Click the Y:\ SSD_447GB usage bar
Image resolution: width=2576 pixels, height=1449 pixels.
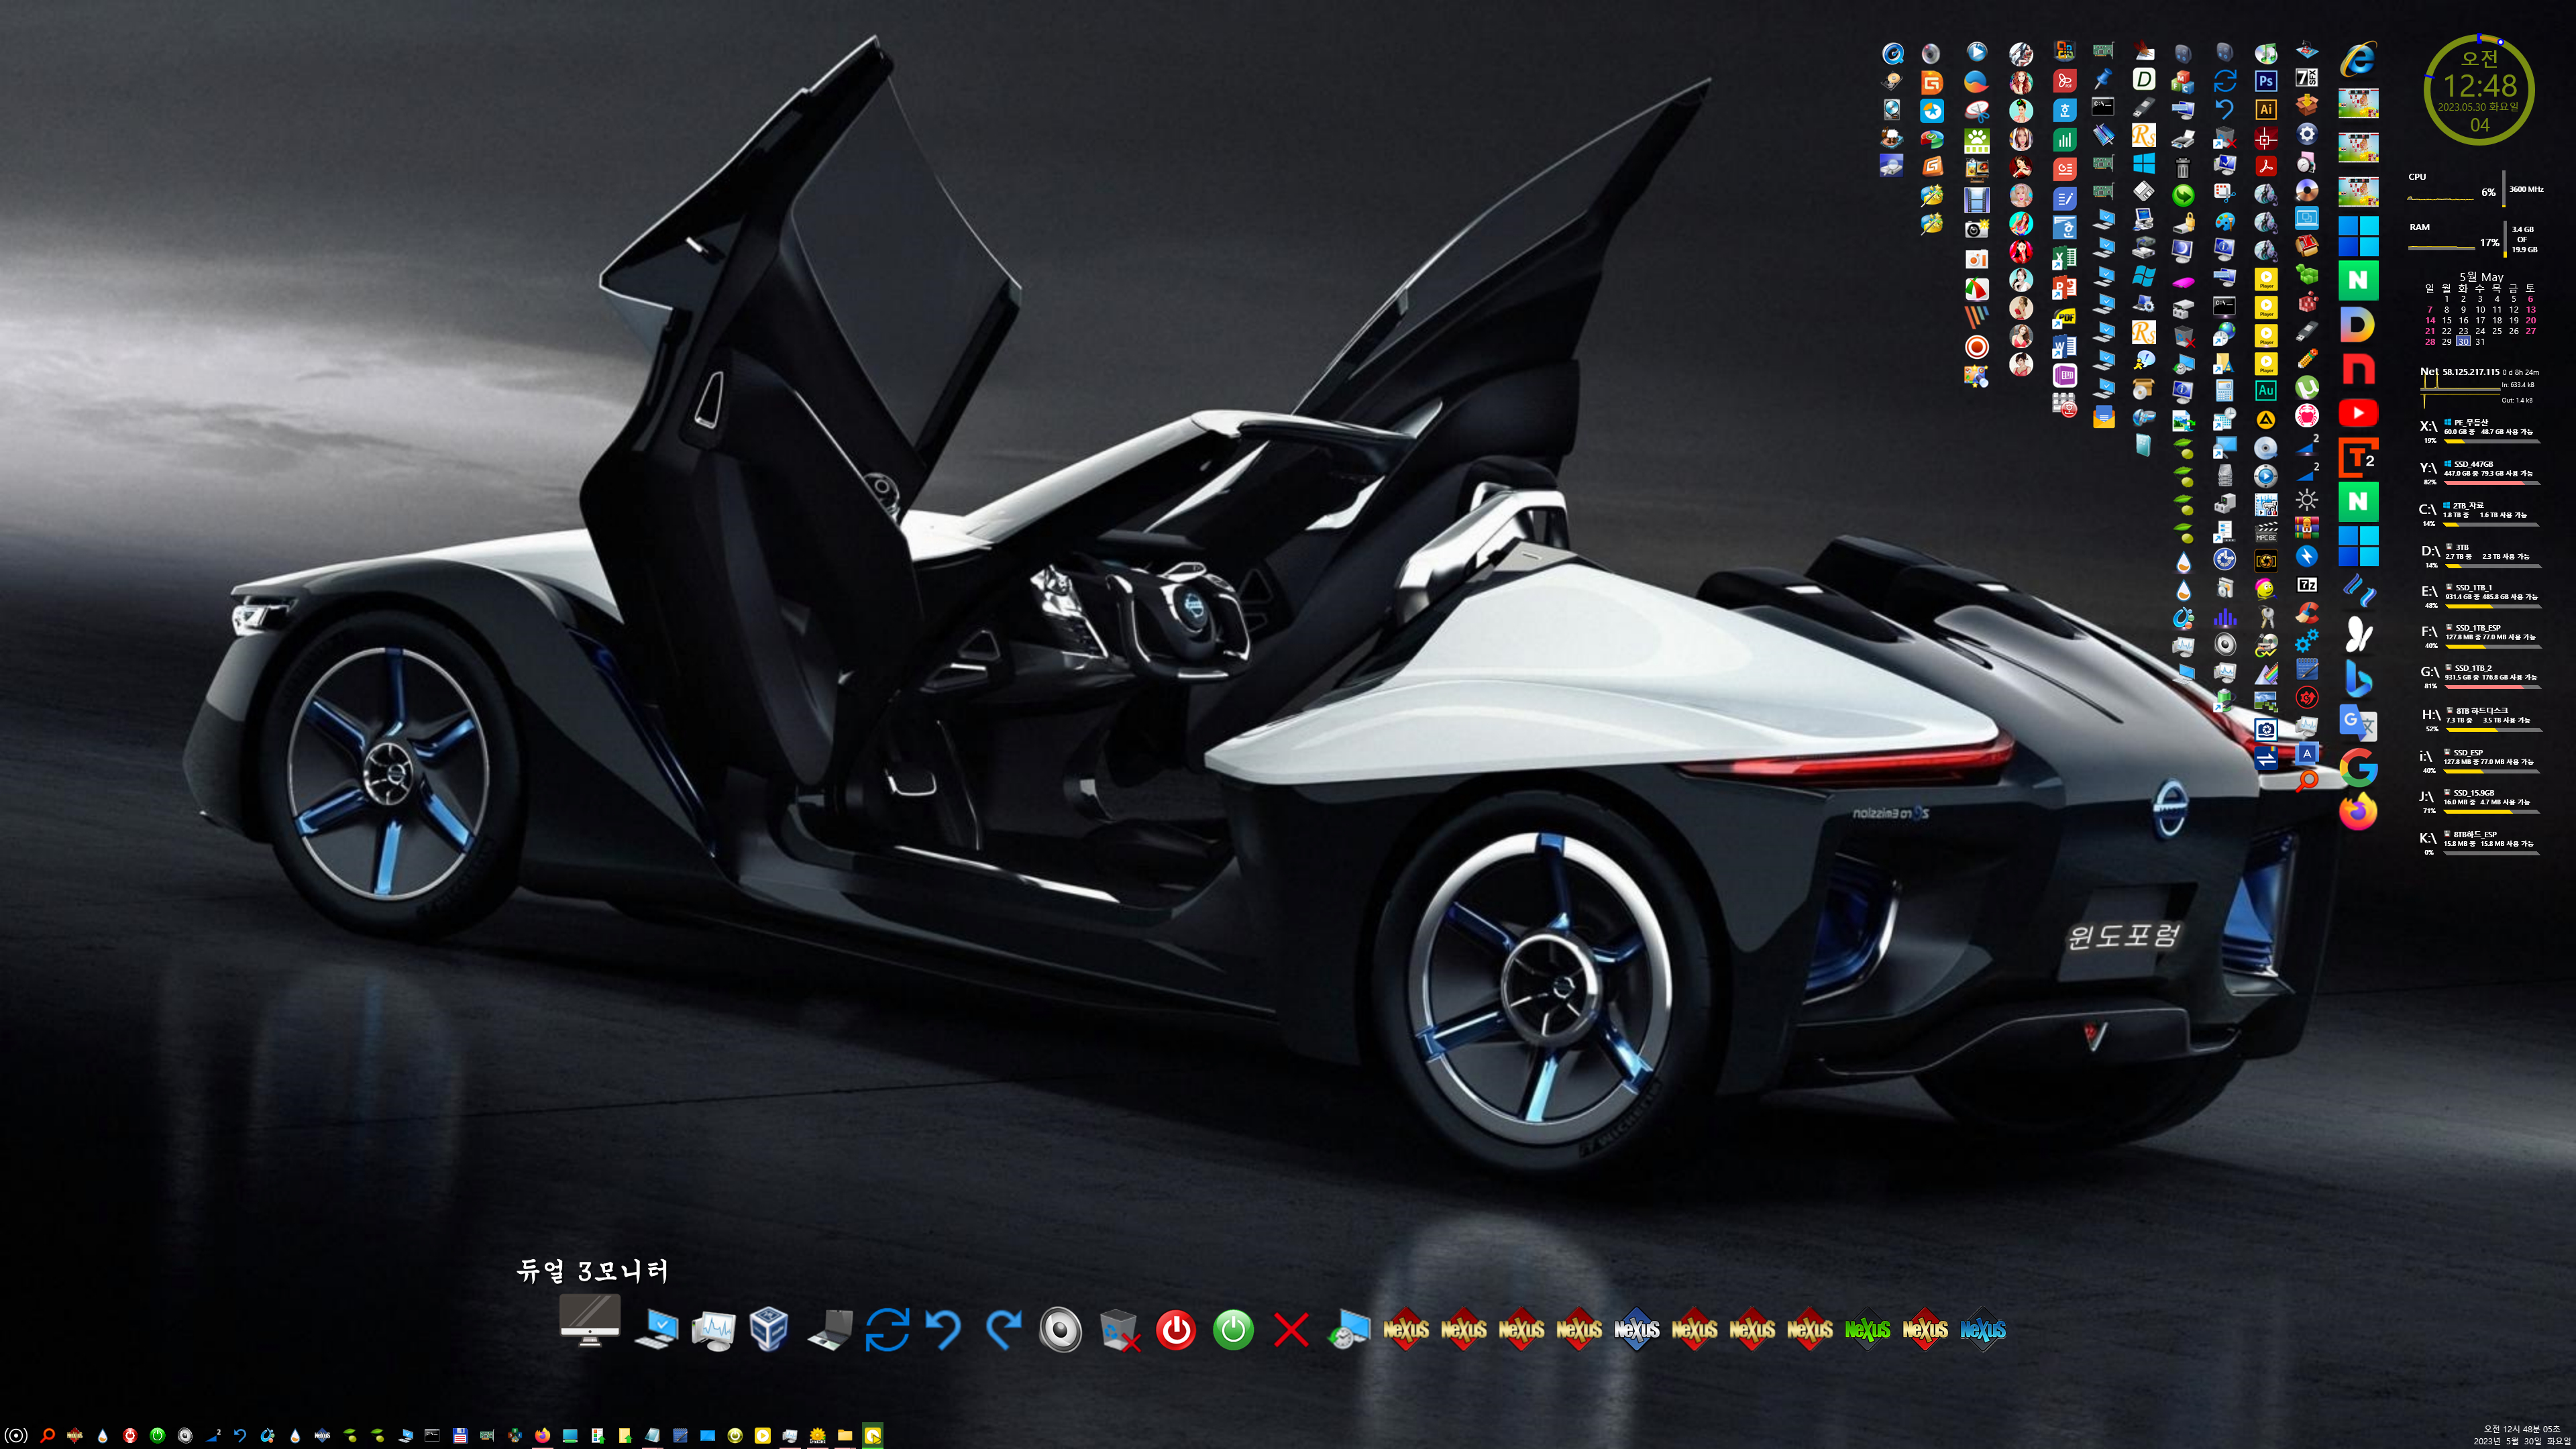(2492, 483)
